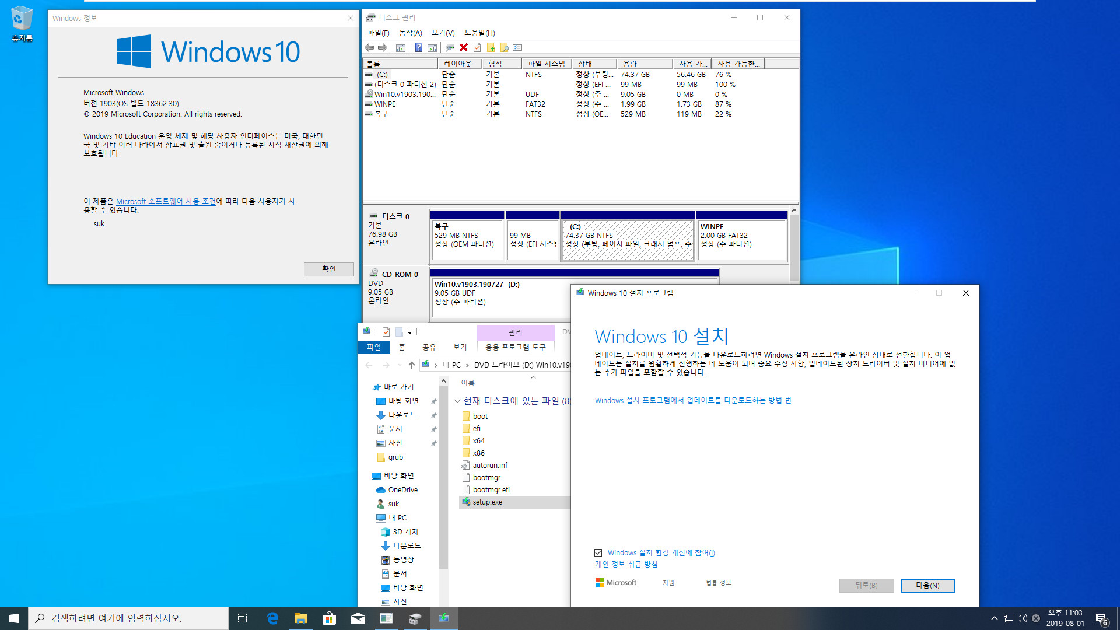Open the Microsoft software license terms link
This screenshot has width=1120, height=630.
[x=166, y=201]
